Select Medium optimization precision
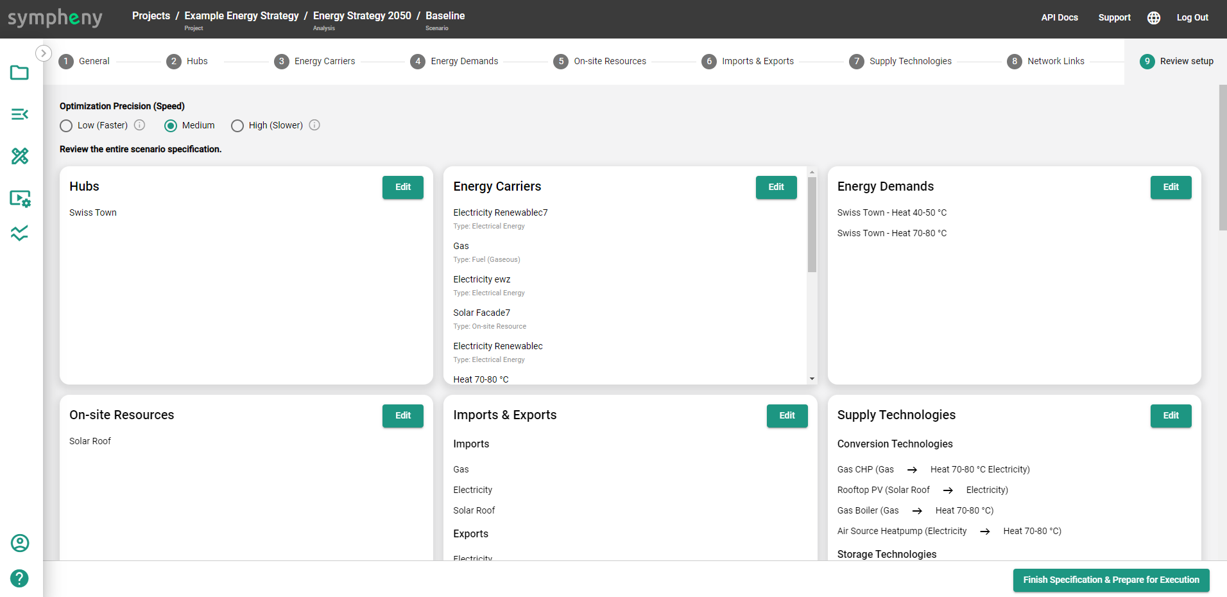This screenshot has height=597, width=1227. (171, 126)
